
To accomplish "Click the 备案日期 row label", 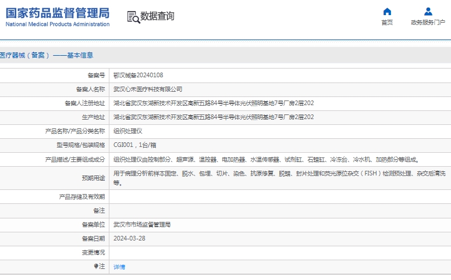I will [94, 238].
